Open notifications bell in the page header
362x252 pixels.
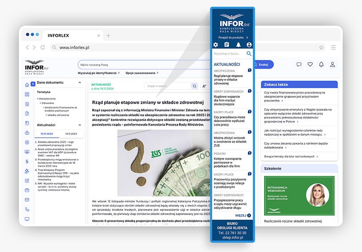(x=321, y=65)
